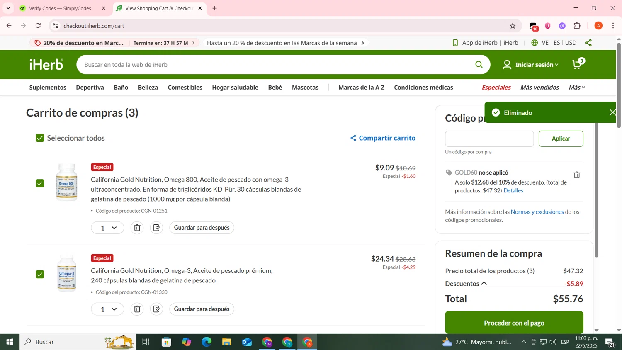The image size is (622, 350).
Task: Click the search magnifier icon
Action: point(479,64)
